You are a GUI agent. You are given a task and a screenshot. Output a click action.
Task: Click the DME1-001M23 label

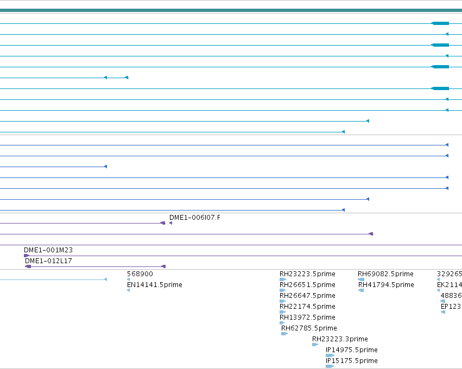pos(48,250)
